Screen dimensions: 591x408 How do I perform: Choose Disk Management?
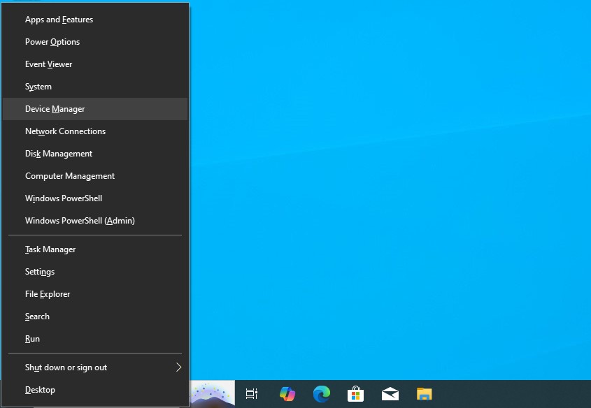95,154
